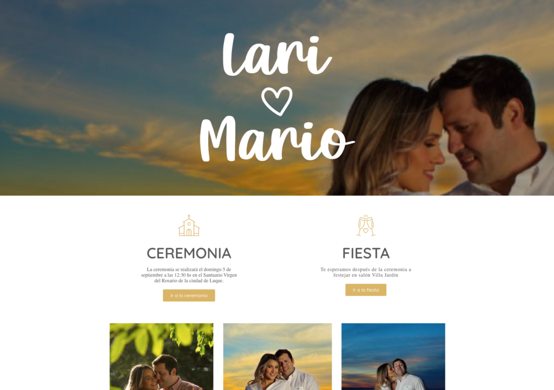Click the church icon above CEREMONIA
This screenshot has width=554, height=390.
point(189,226)
